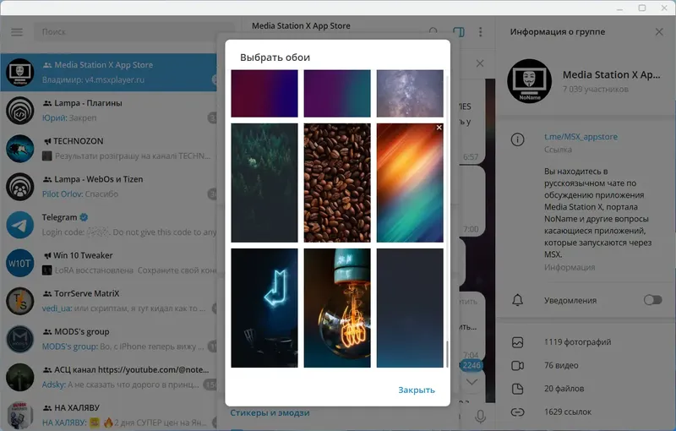This screenshot has width=676, height=431.
Task: Click the MODS's group avatar
Action: (19, 339)
